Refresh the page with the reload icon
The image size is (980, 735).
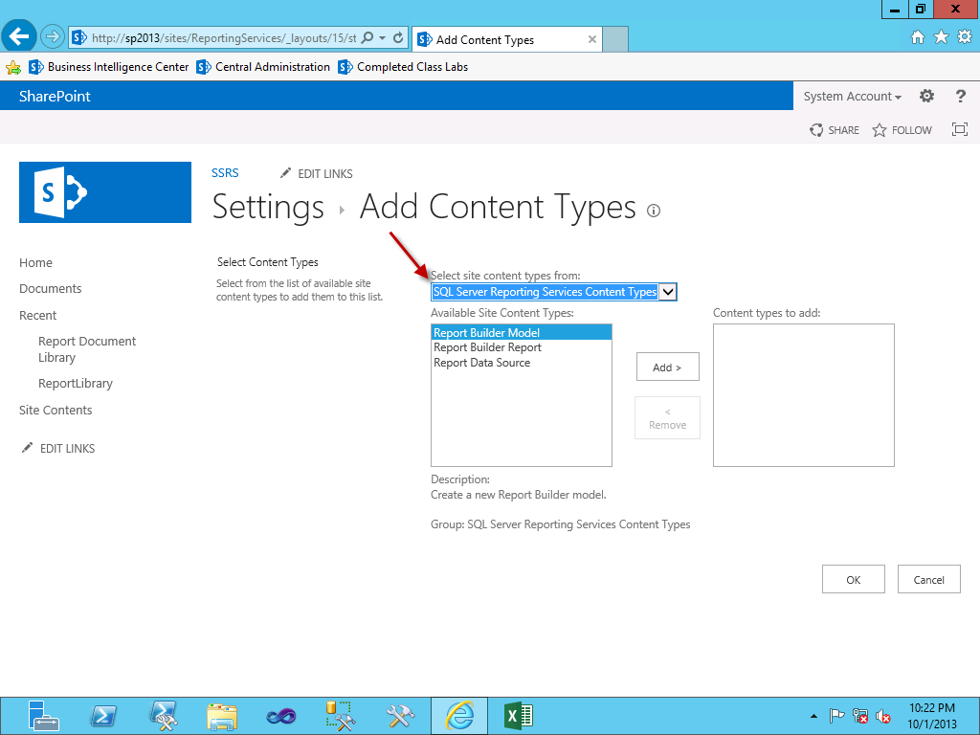398,37
